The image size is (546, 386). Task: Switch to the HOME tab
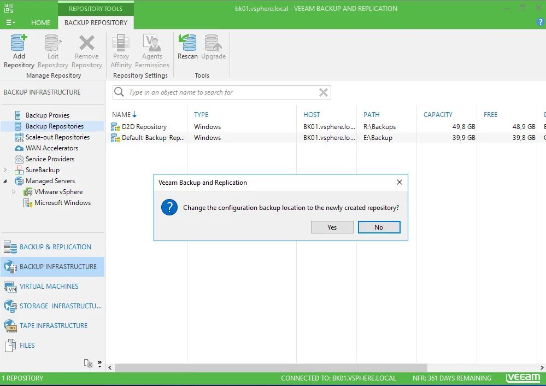[41, 22]
